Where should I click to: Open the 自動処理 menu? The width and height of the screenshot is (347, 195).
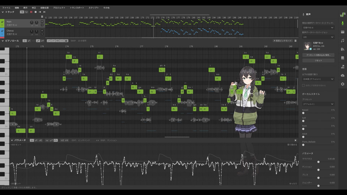pos(44,8)
